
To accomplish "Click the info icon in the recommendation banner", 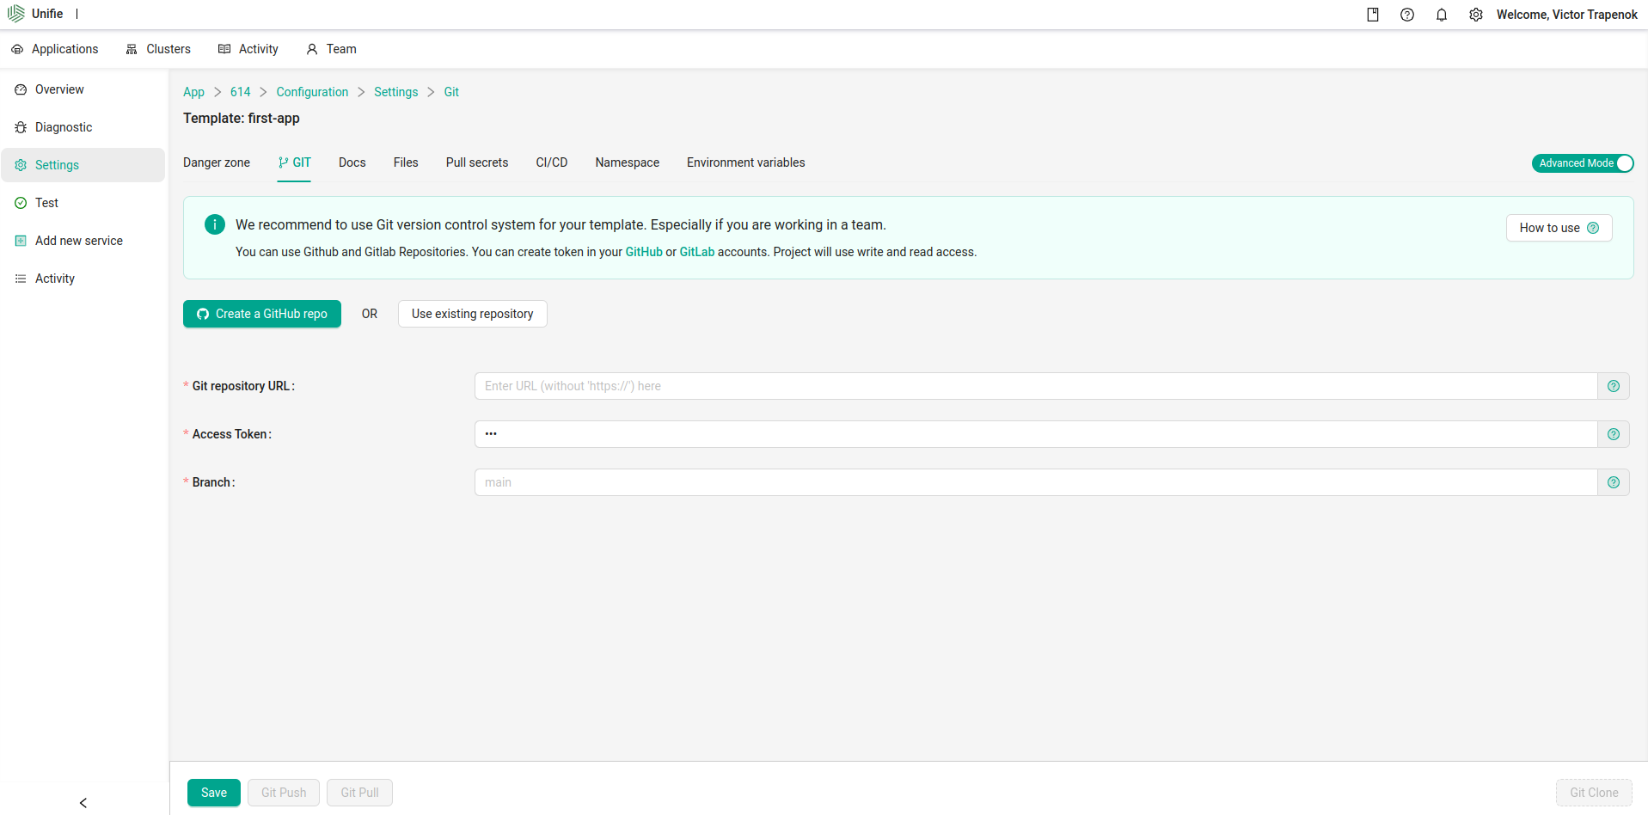I will tap(215, 224).
